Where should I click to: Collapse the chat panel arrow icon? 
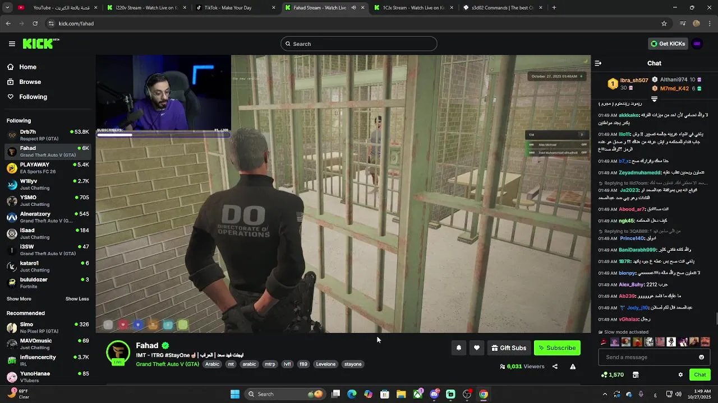coord(598,63)
